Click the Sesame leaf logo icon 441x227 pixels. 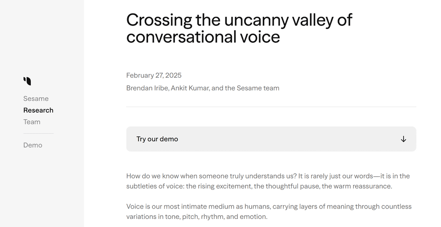pos(27,81)
